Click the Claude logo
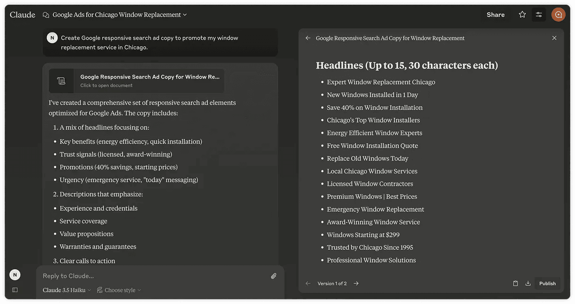The image size is (575, 304). pos(23,15)
